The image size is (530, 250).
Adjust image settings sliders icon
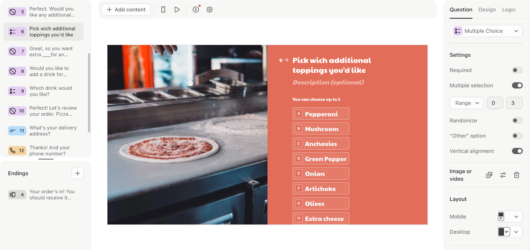(x=503, y=175)
